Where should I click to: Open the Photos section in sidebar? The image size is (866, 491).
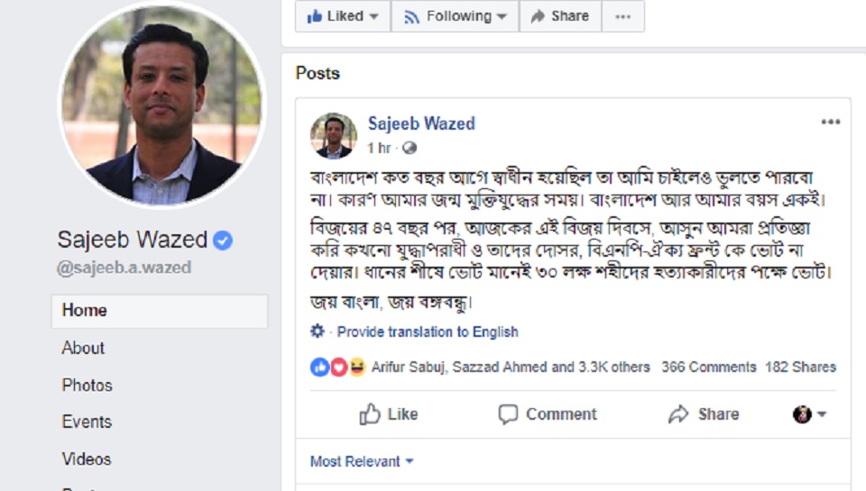coord(88,385)
